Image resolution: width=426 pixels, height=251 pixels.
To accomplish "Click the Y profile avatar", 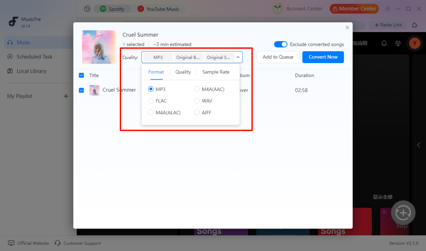I will (x=415, y=43).
